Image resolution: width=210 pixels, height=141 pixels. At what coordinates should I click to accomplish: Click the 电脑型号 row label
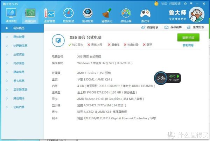(57, 56)
